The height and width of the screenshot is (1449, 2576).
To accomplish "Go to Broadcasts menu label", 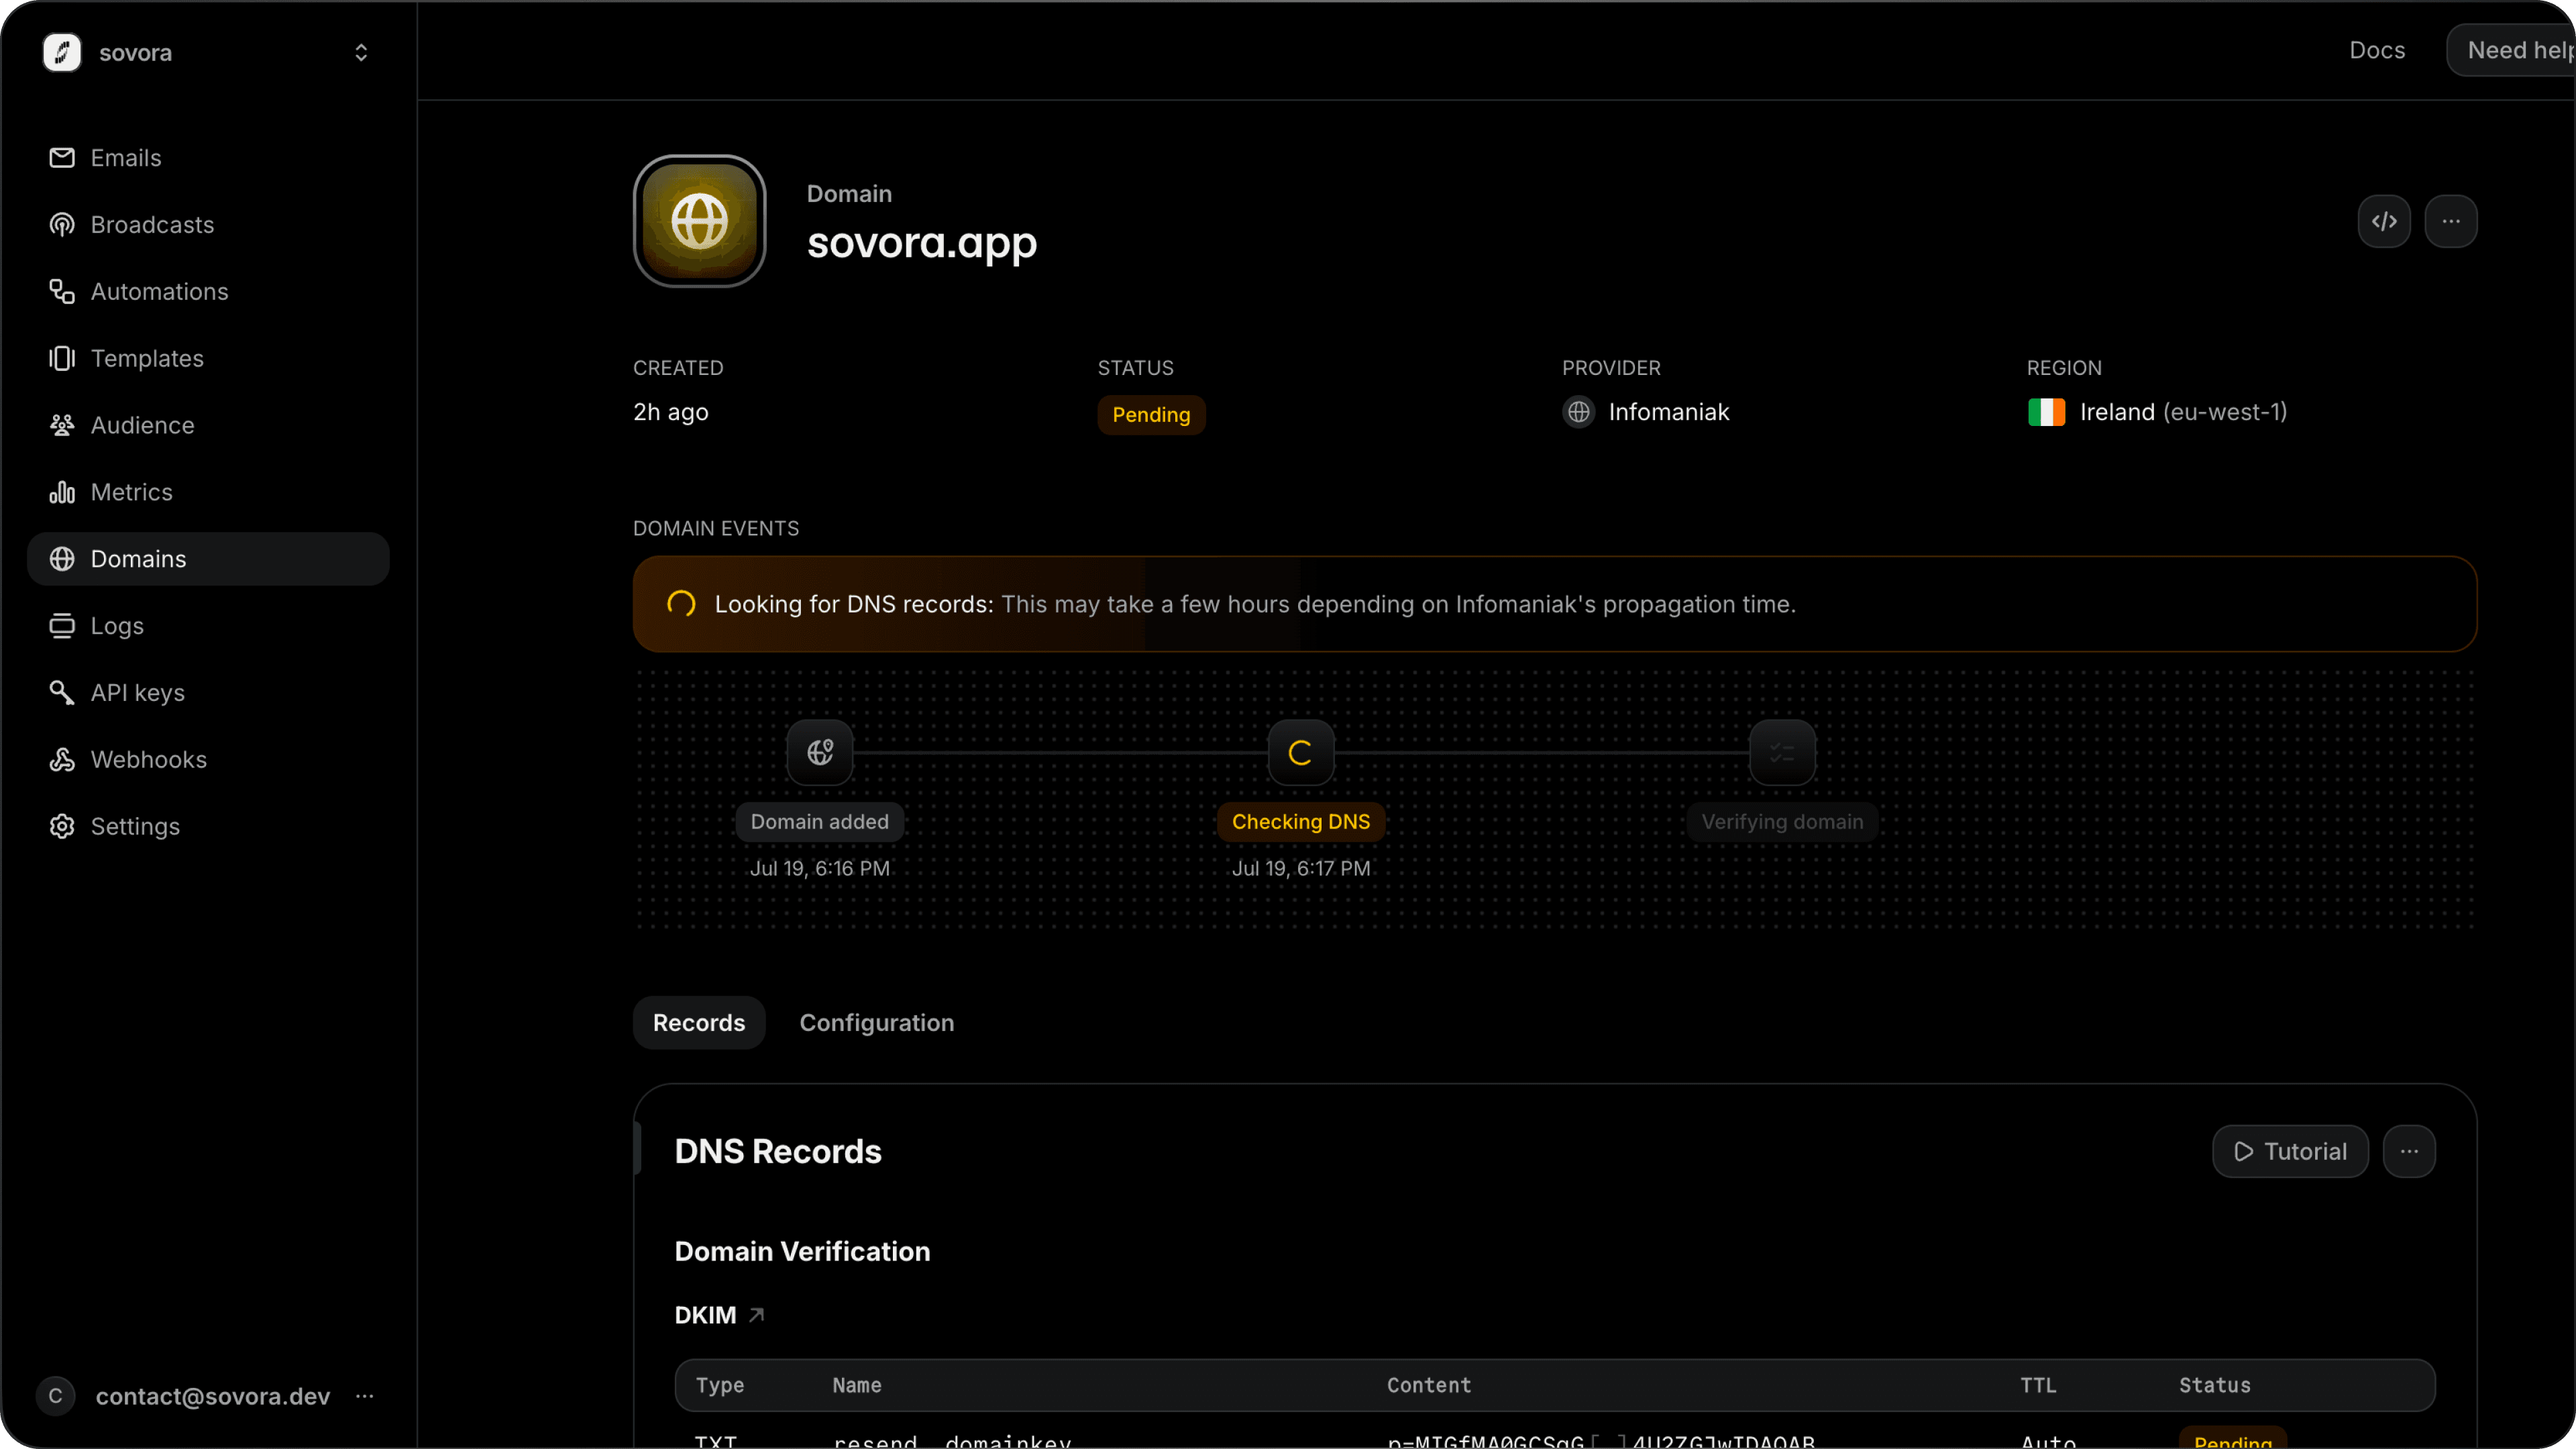I will click(153, 225).
